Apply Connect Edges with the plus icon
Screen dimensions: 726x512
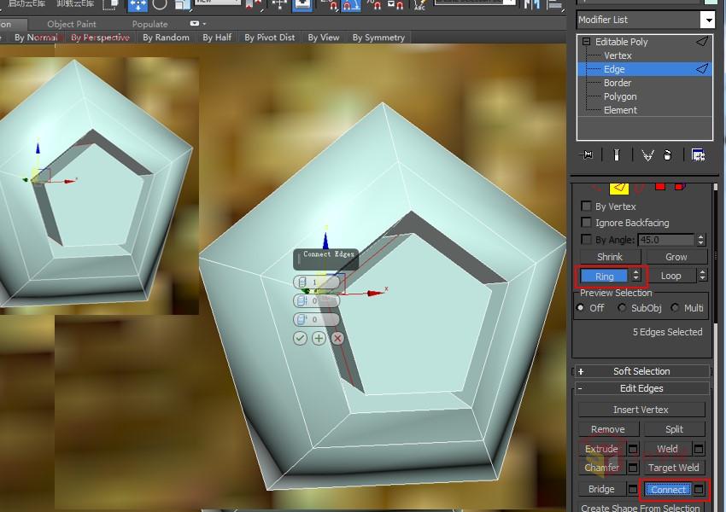point(318,338)
